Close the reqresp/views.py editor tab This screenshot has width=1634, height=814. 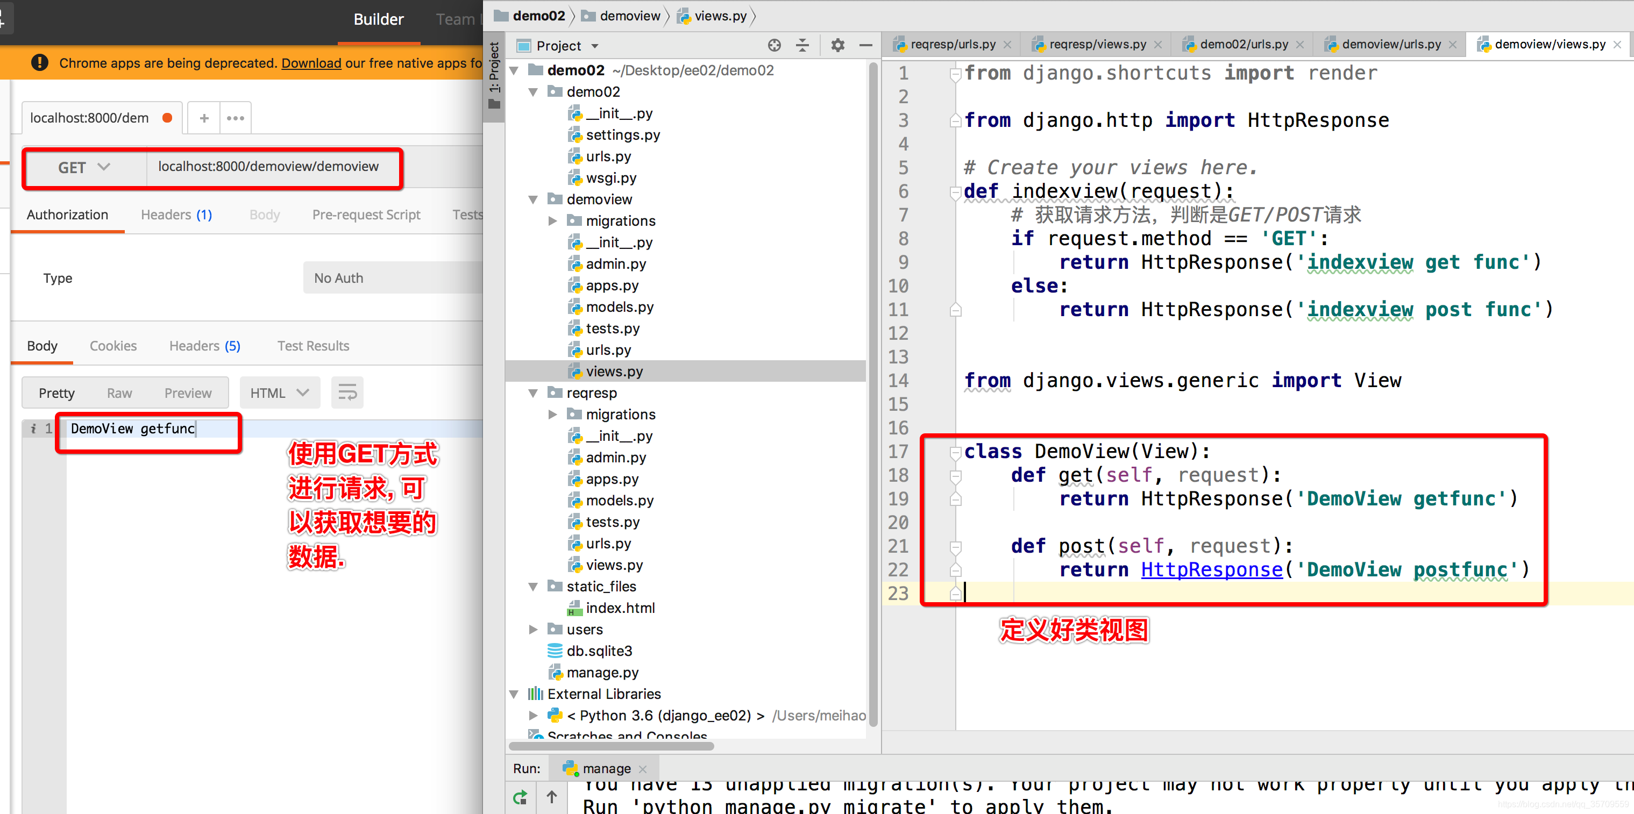click(x=1157, y=45)
